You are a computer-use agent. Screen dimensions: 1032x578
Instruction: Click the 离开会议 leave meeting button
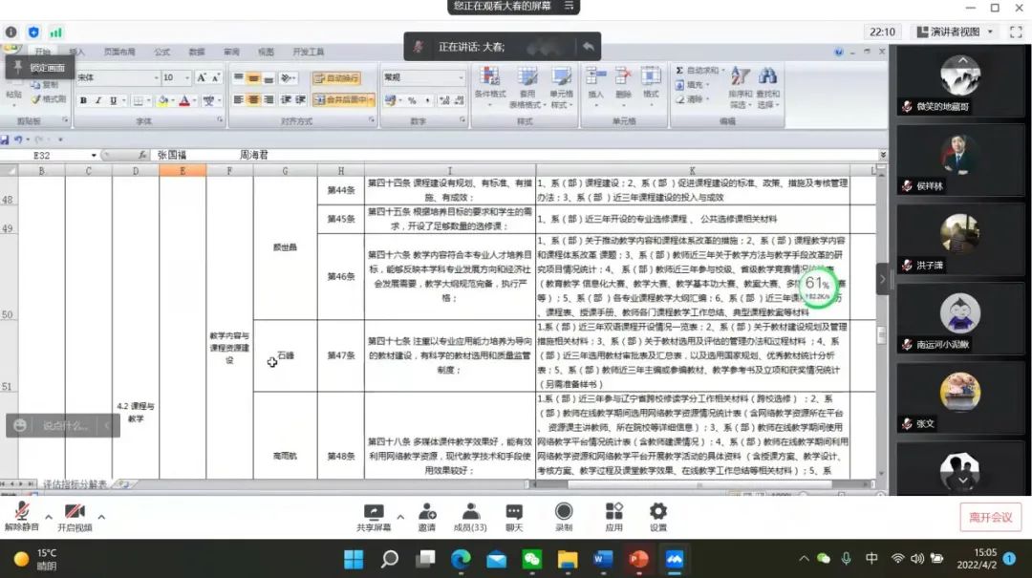tap(990, 517)
